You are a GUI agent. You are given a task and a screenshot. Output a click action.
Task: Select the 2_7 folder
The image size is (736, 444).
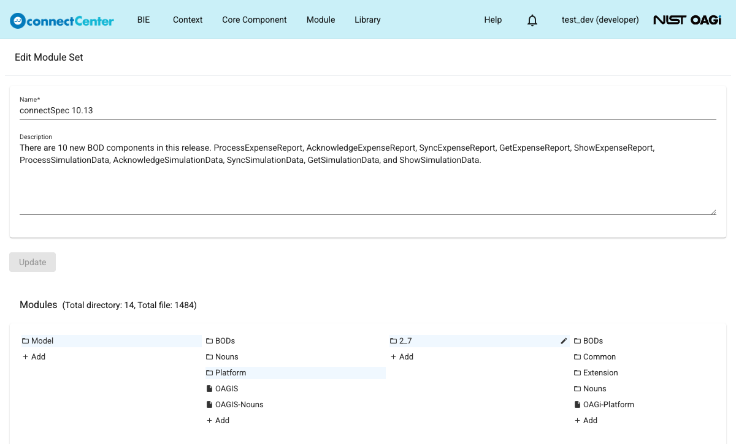coord(480,341)
